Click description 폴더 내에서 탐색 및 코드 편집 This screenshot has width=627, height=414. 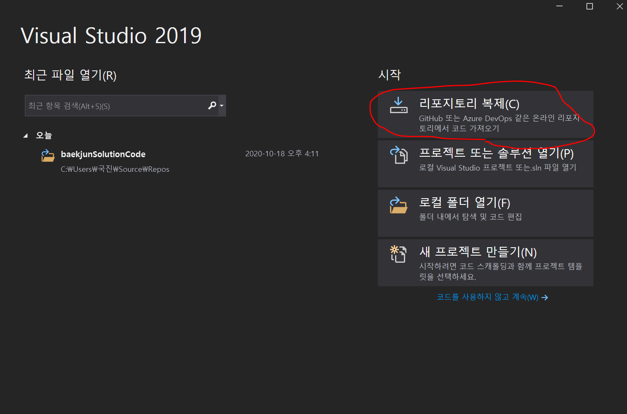click(471, 217)
